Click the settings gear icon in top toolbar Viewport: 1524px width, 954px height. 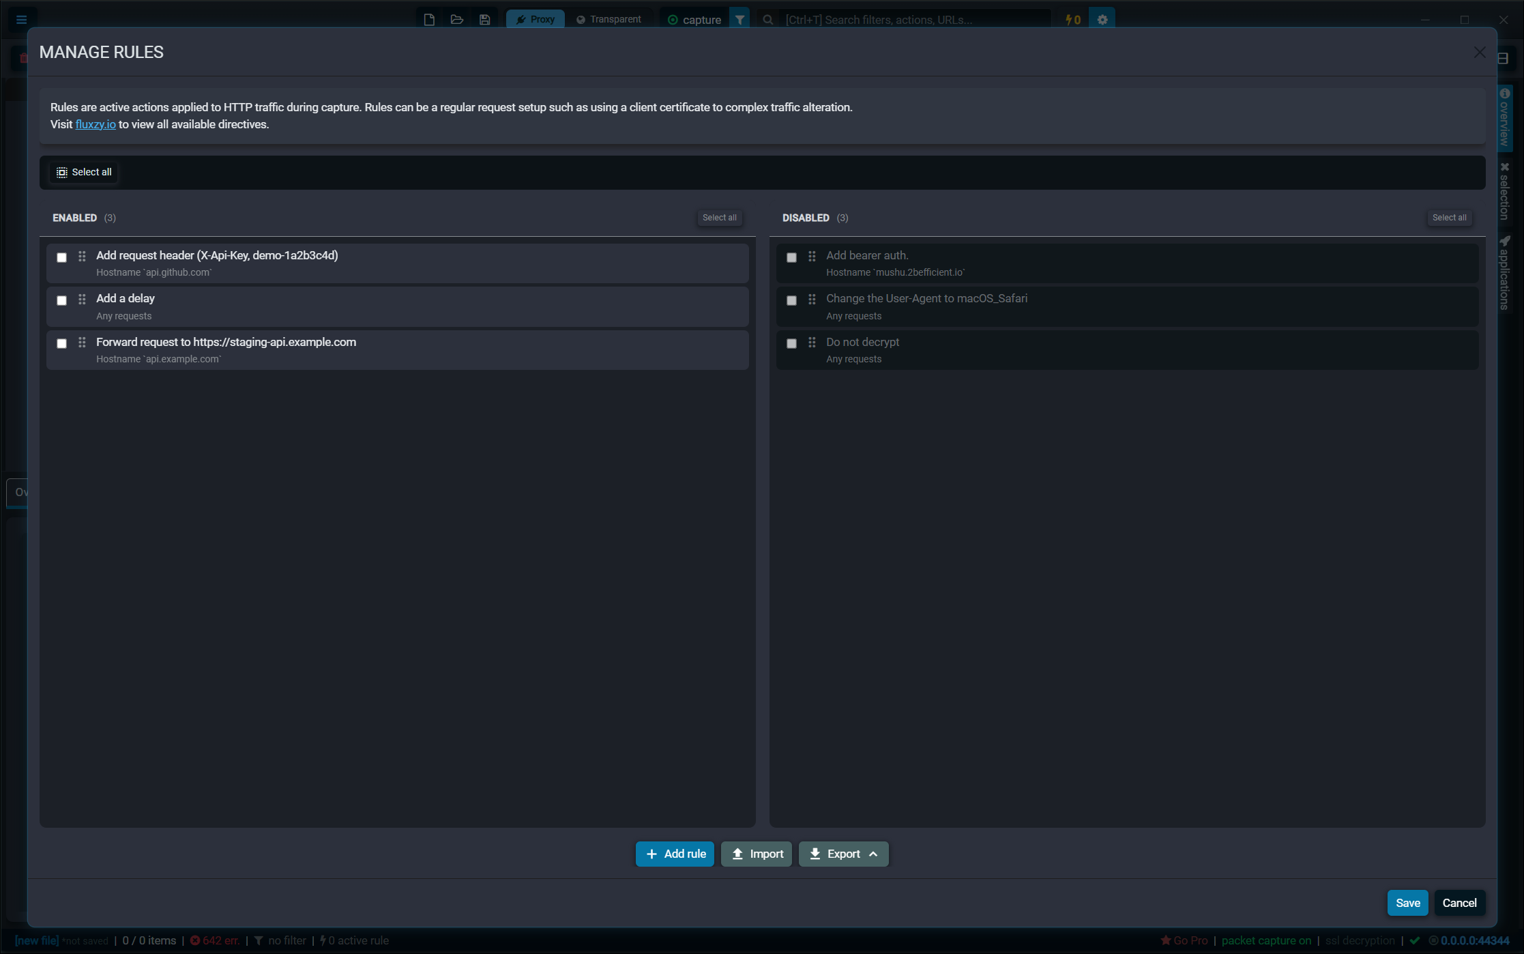(1102, 20)
